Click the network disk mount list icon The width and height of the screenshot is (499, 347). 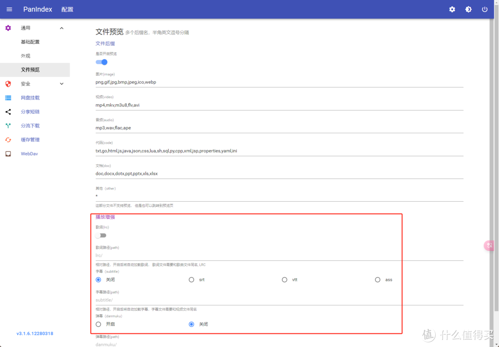pyautogui.click(x=8, y=98)
